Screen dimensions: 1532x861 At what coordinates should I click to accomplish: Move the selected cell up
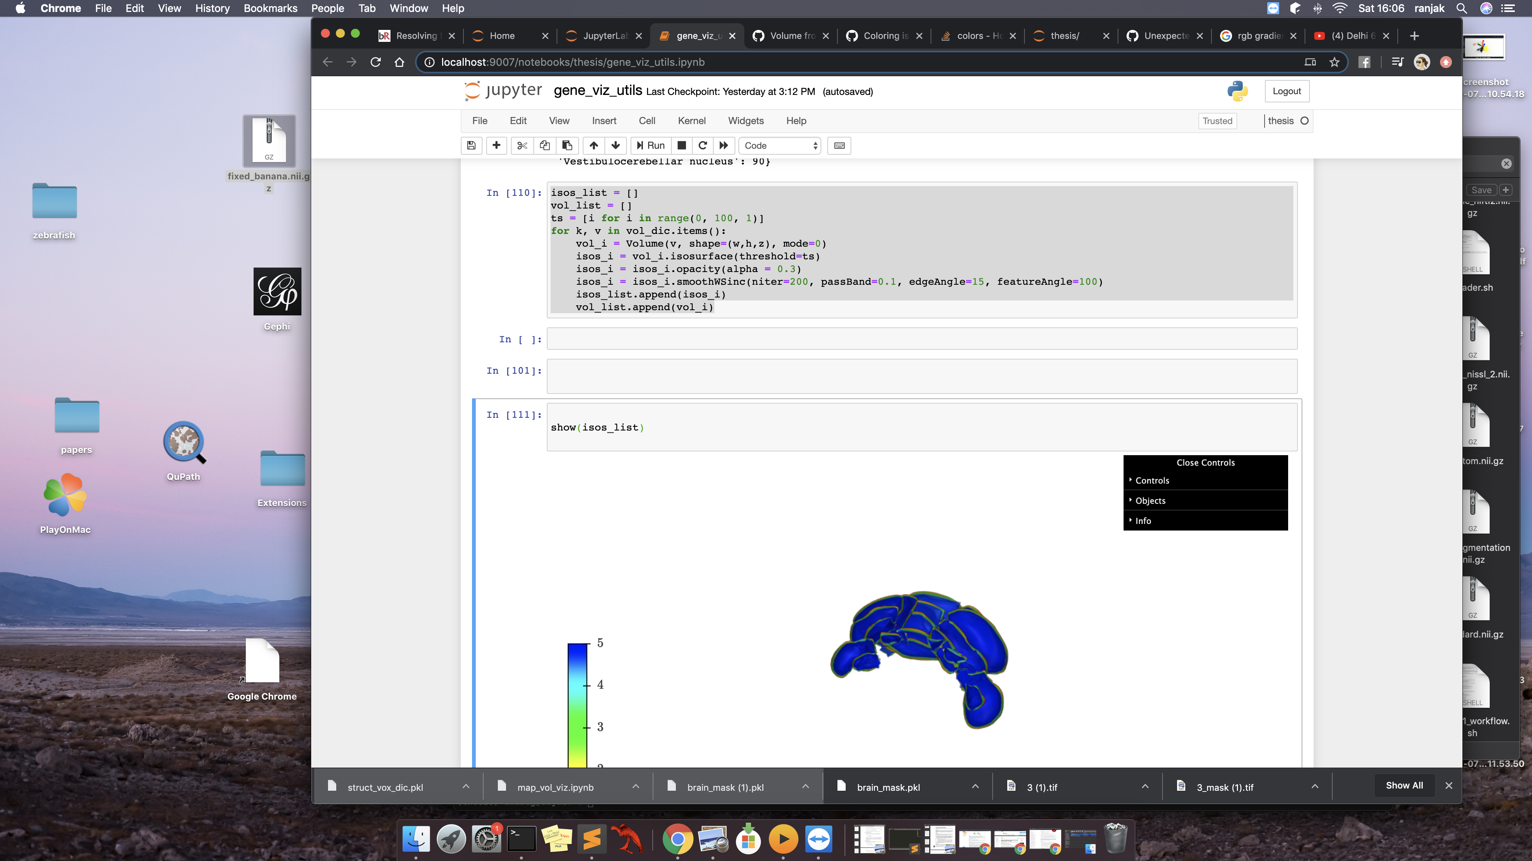(594, 146)
